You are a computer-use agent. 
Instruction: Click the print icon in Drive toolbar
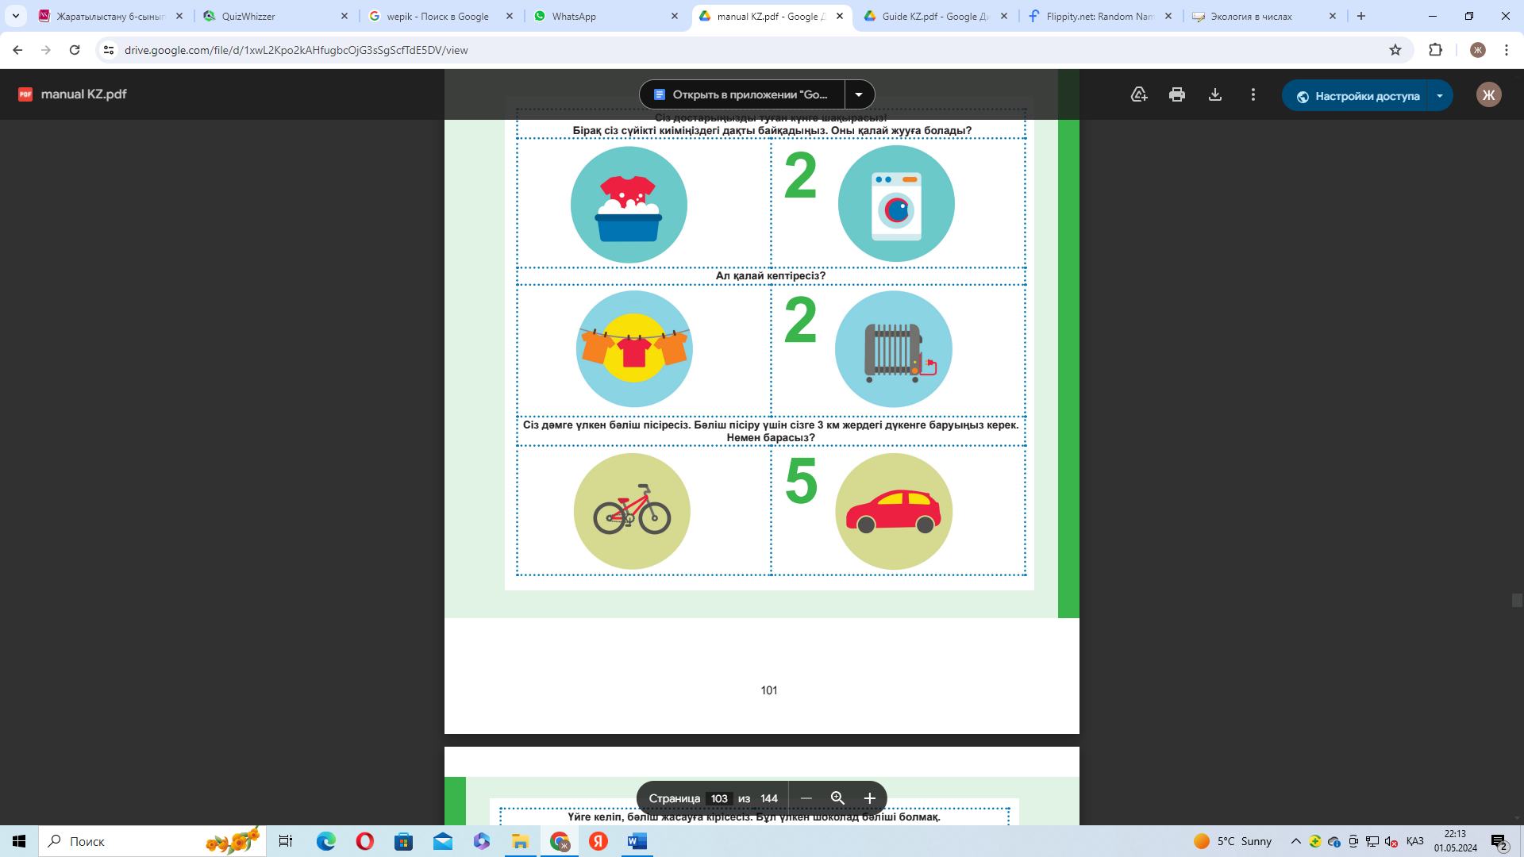(x=1176, y=94)
